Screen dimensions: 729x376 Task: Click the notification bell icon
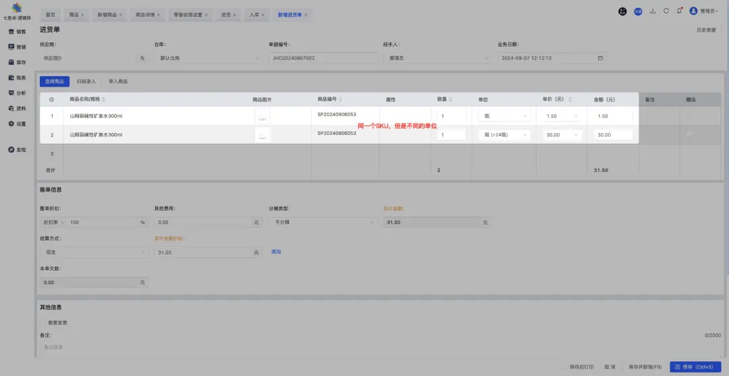pyautogui.click(x=679, y=11)
